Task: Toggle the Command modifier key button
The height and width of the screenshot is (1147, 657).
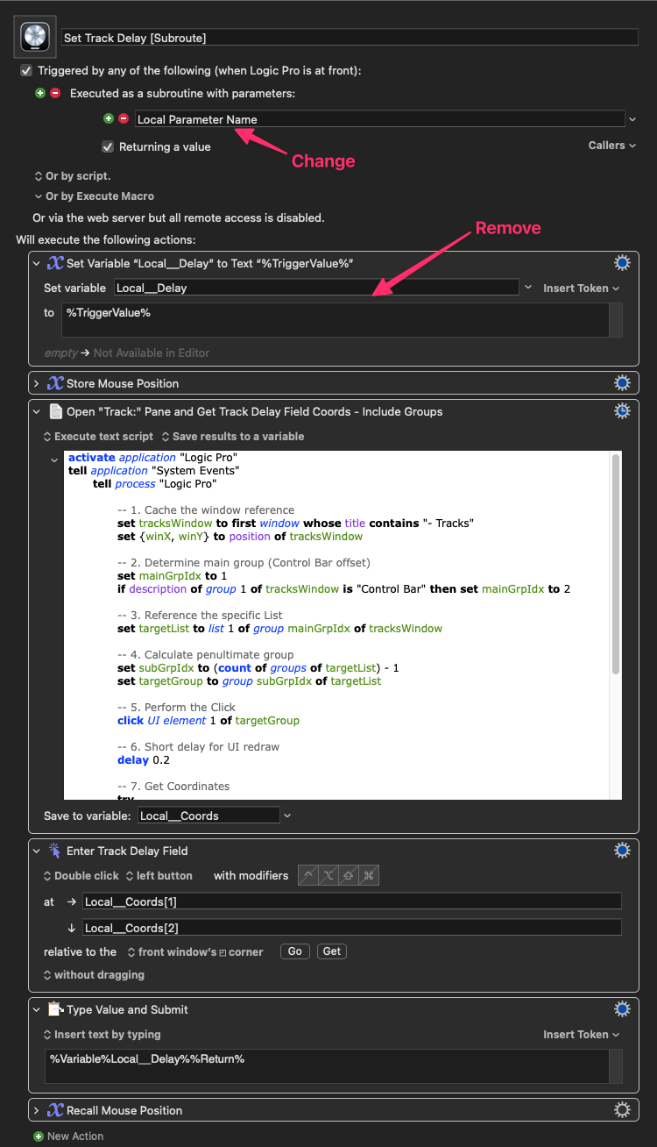Action: click(370, 875)
